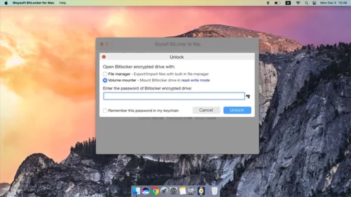Open Spotlight search magnifier

click(306, 3)
